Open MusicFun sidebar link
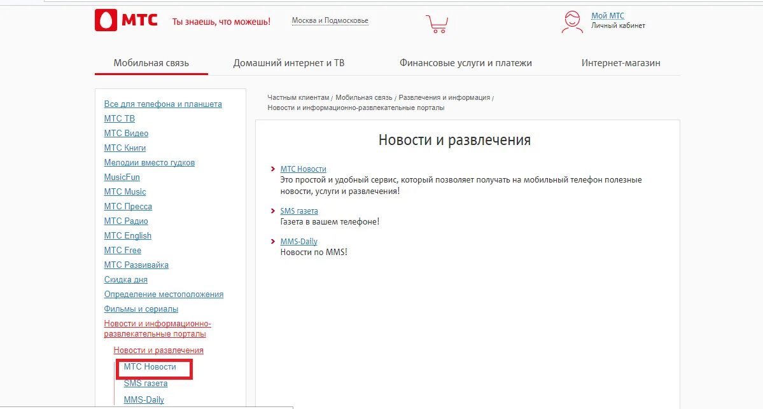The height and width of the screenshot is (409, 763). pos(122,177)
